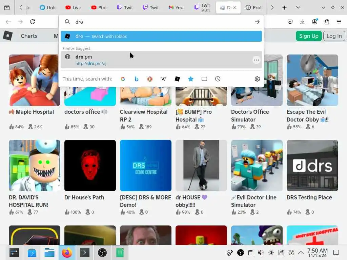Switch to the muted Twitch tab

[x=202, y=7]
